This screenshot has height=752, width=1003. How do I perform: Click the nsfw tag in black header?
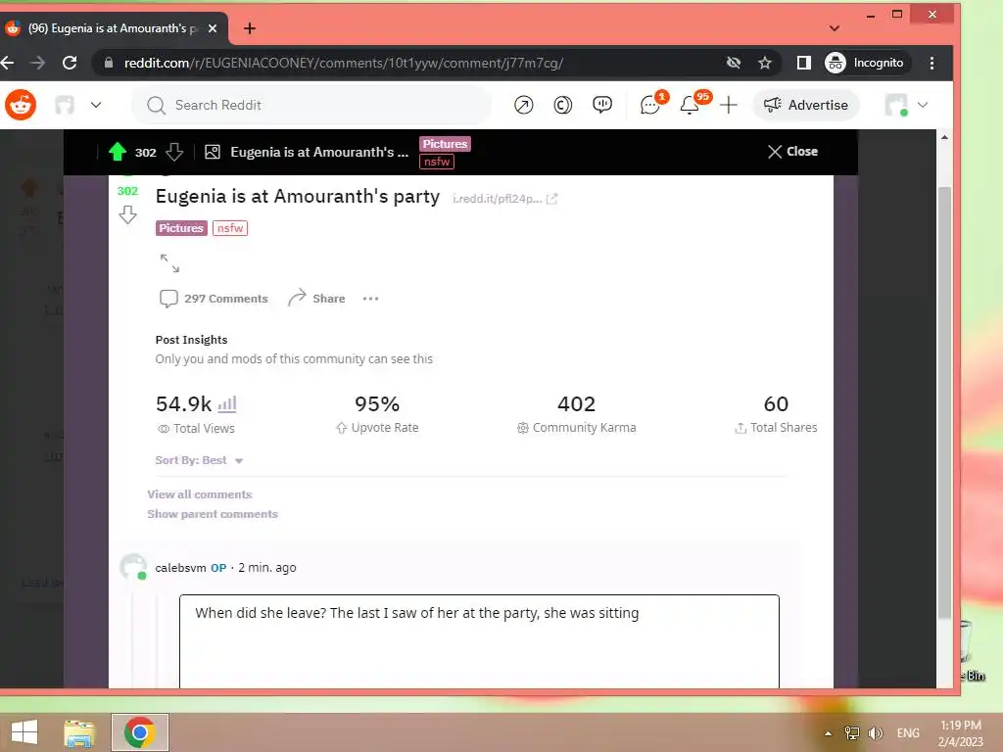coord(437,162)
